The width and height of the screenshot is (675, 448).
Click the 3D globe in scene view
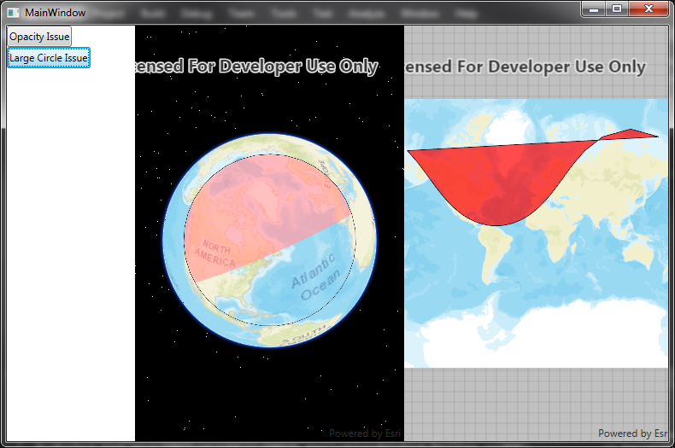click(269, 241)
